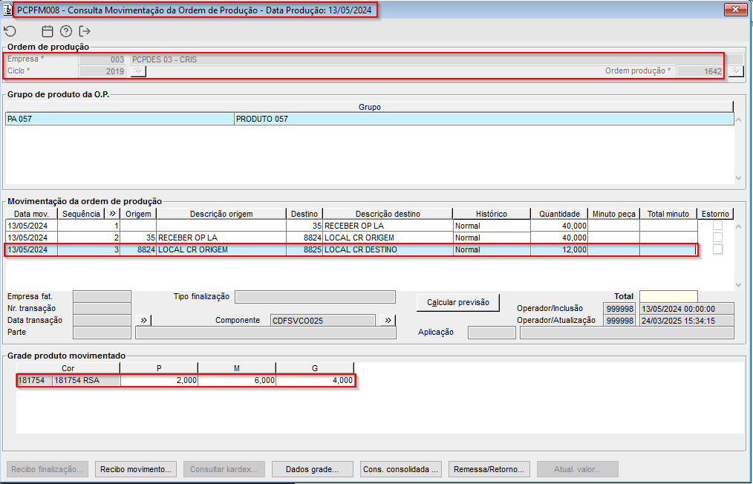Click Componente field showing CDFSVCO025

click(x=323, y=320)
